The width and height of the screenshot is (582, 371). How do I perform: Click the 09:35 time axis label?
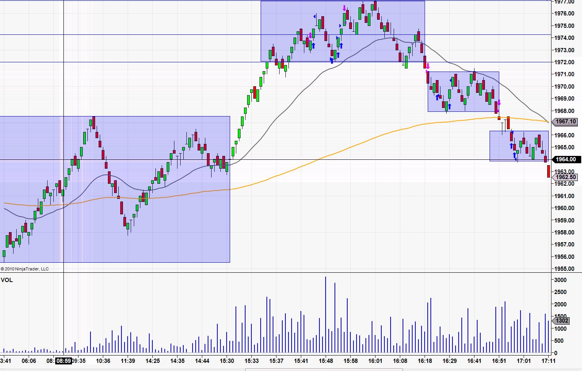coord(79,361)
